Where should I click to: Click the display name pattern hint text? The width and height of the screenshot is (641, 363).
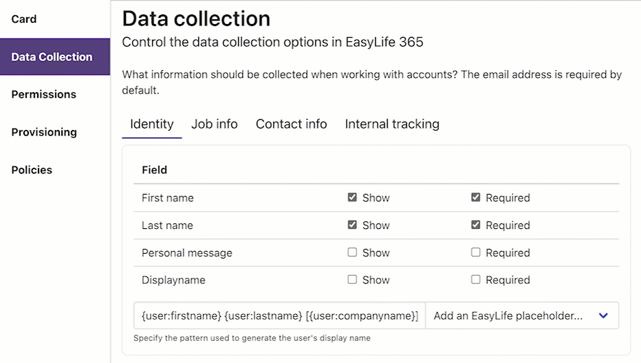click(252, 338)
